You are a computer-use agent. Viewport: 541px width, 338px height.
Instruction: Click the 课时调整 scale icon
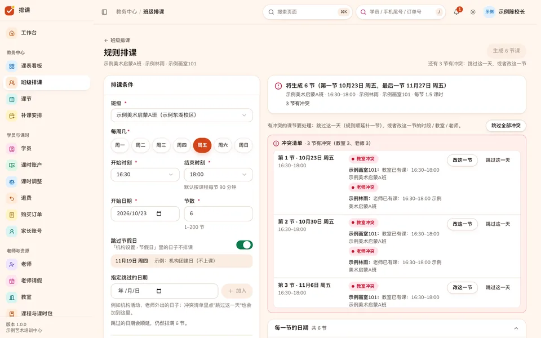pos(12,182)
